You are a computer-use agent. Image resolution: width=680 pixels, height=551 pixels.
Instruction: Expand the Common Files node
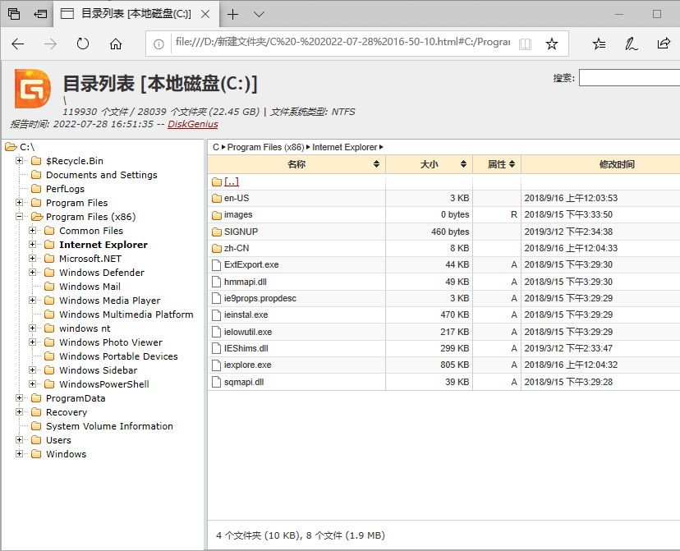click(33, 230)
